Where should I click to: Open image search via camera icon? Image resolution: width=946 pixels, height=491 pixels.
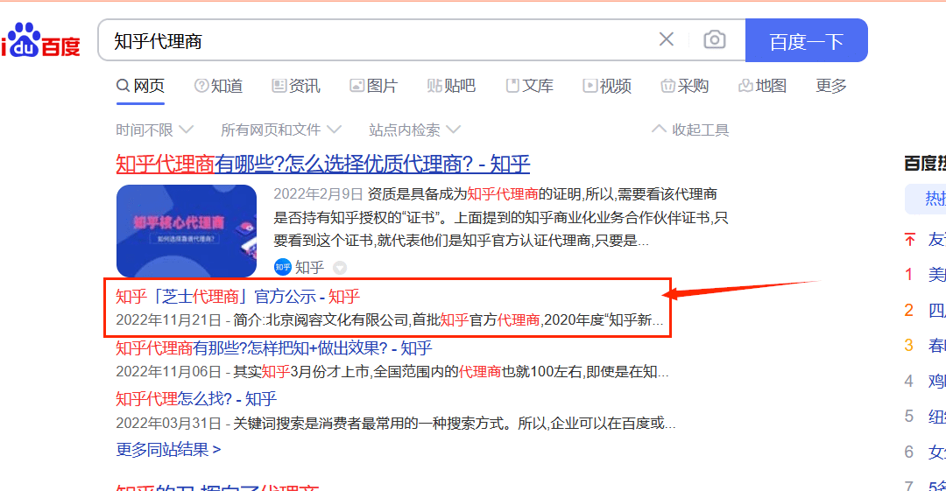pyautogui.click(x=715, y=39)
